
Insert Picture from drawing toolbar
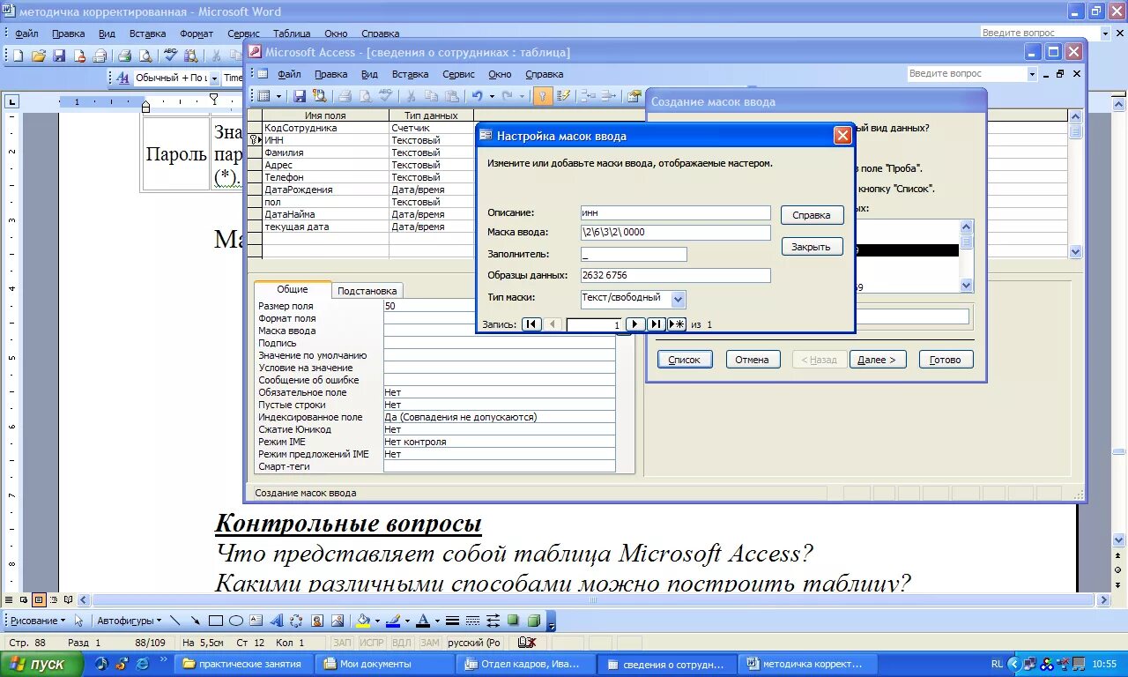[x=338, y=621]
